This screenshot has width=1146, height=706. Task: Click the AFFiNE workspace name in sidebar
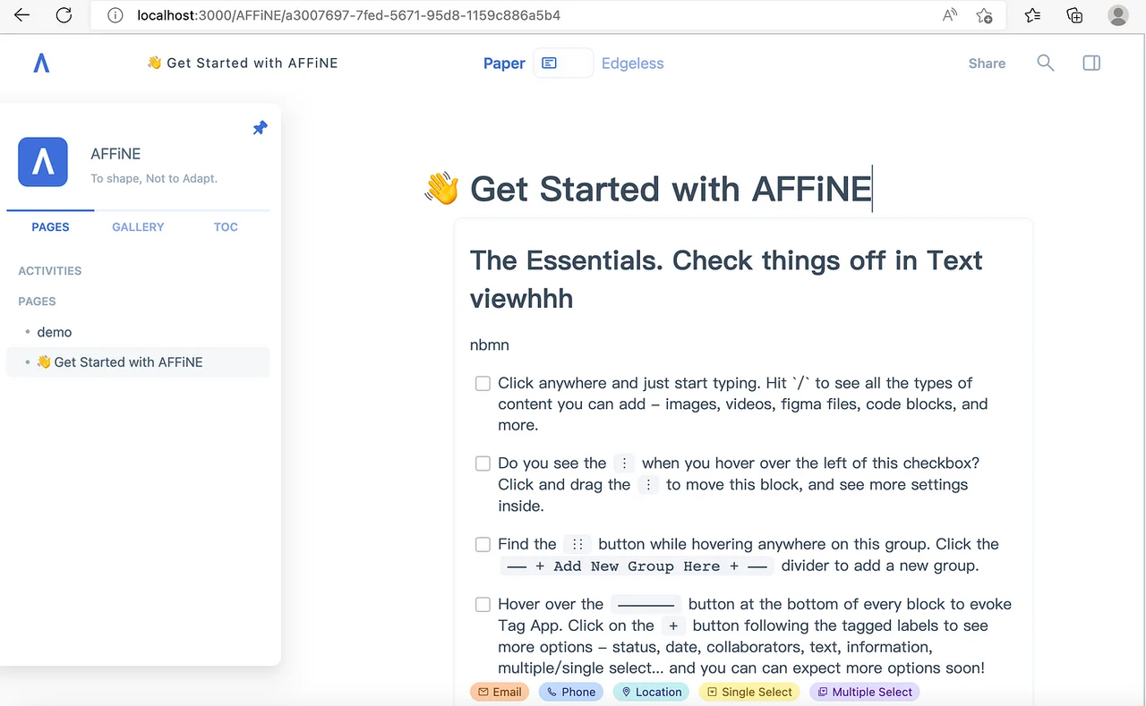click(115, 154)
